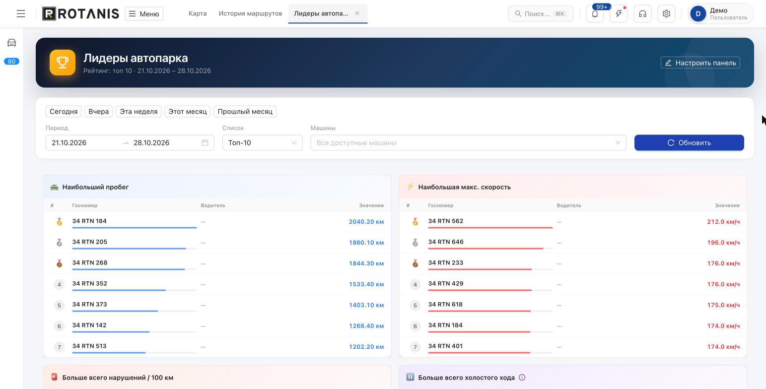Click the gold medal for 34 RTN 184 mileage

[59, 222]
